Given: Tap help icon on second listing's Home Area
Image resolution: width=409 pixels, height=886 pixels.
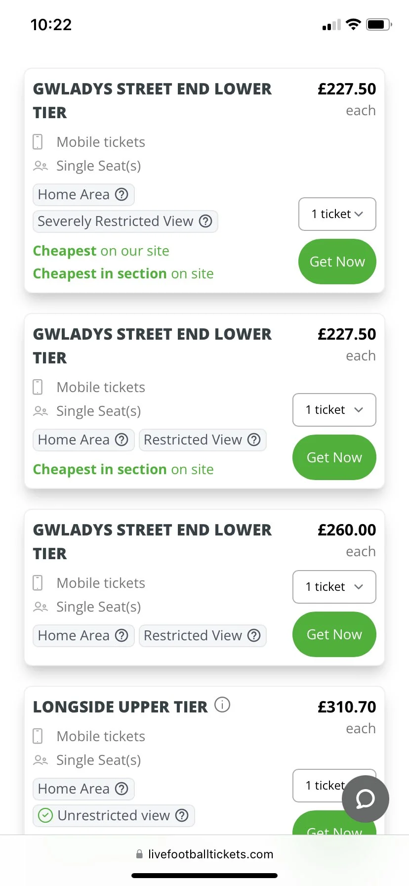Looking at the screenshot, I should click(122, 440).
